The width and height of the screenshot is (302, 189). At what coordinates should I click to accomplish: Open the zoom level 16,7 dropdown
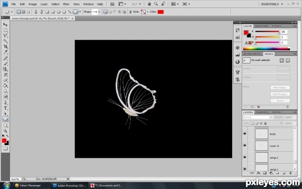tap(140, 4)
